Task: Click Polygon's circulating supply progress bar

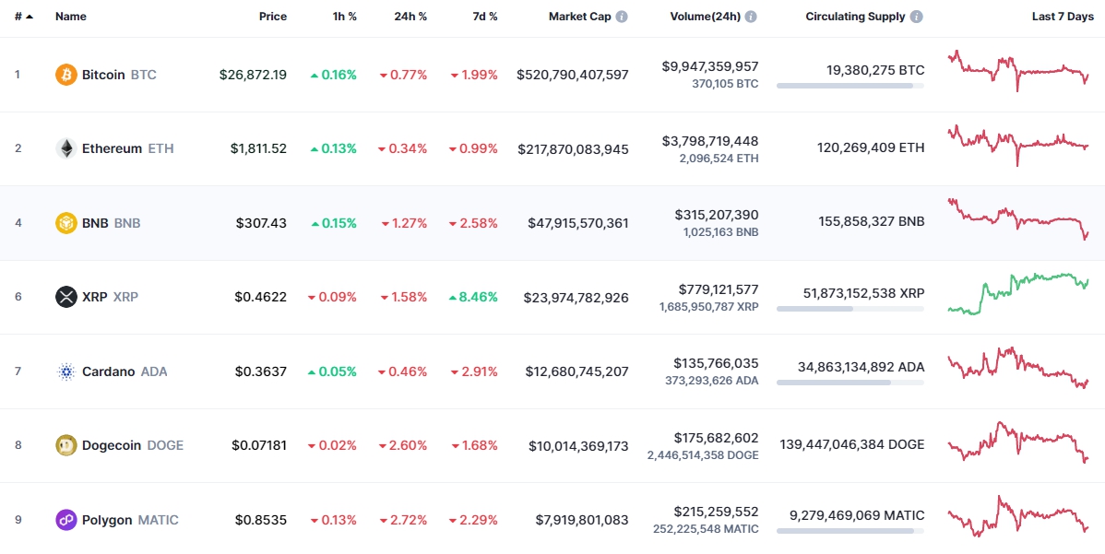Action: (850, 531)
